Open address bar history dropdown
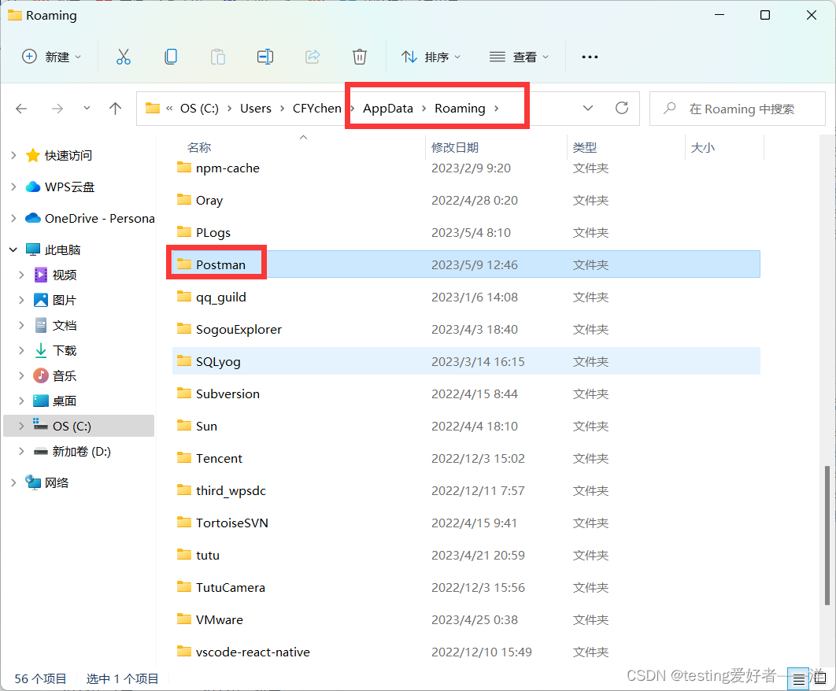The width and height of the screenshot is (836, 691). (x=587, y=109)
